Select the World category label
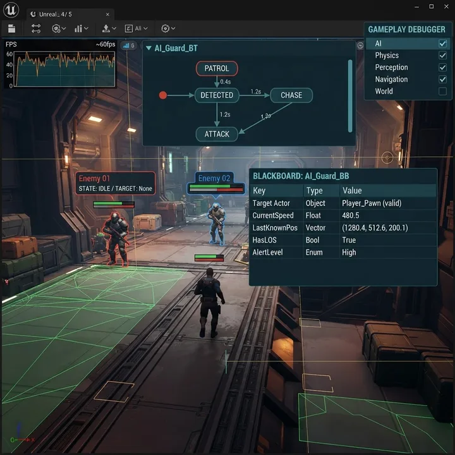The width and height of the screenshot is (455, 455). click(384, 91)
